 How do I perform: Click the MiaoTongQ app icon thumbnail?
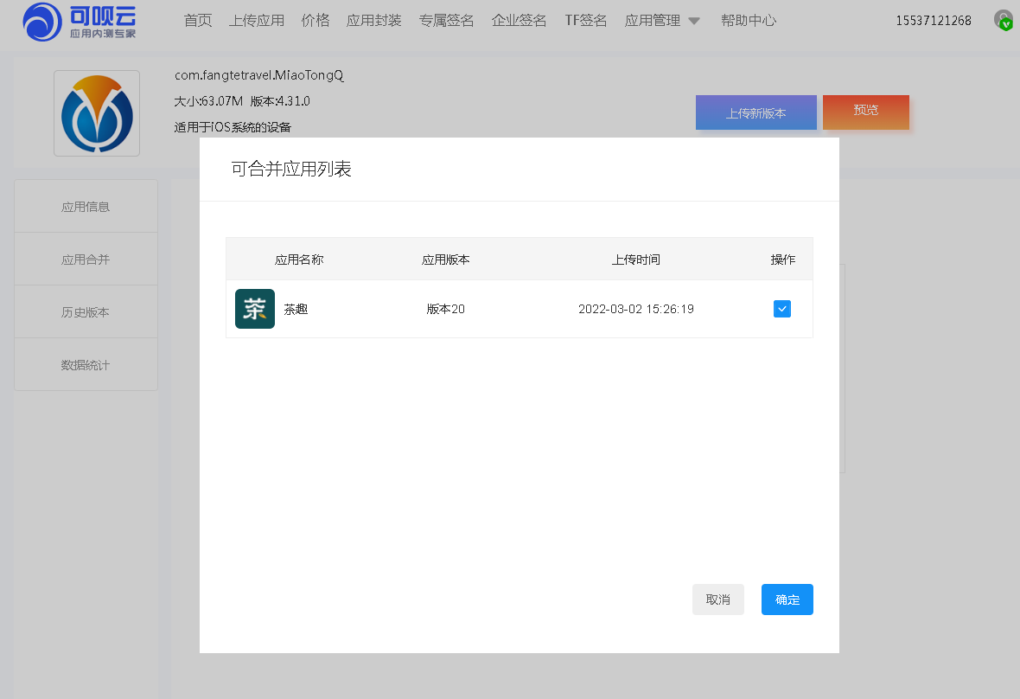pos(96,112)
